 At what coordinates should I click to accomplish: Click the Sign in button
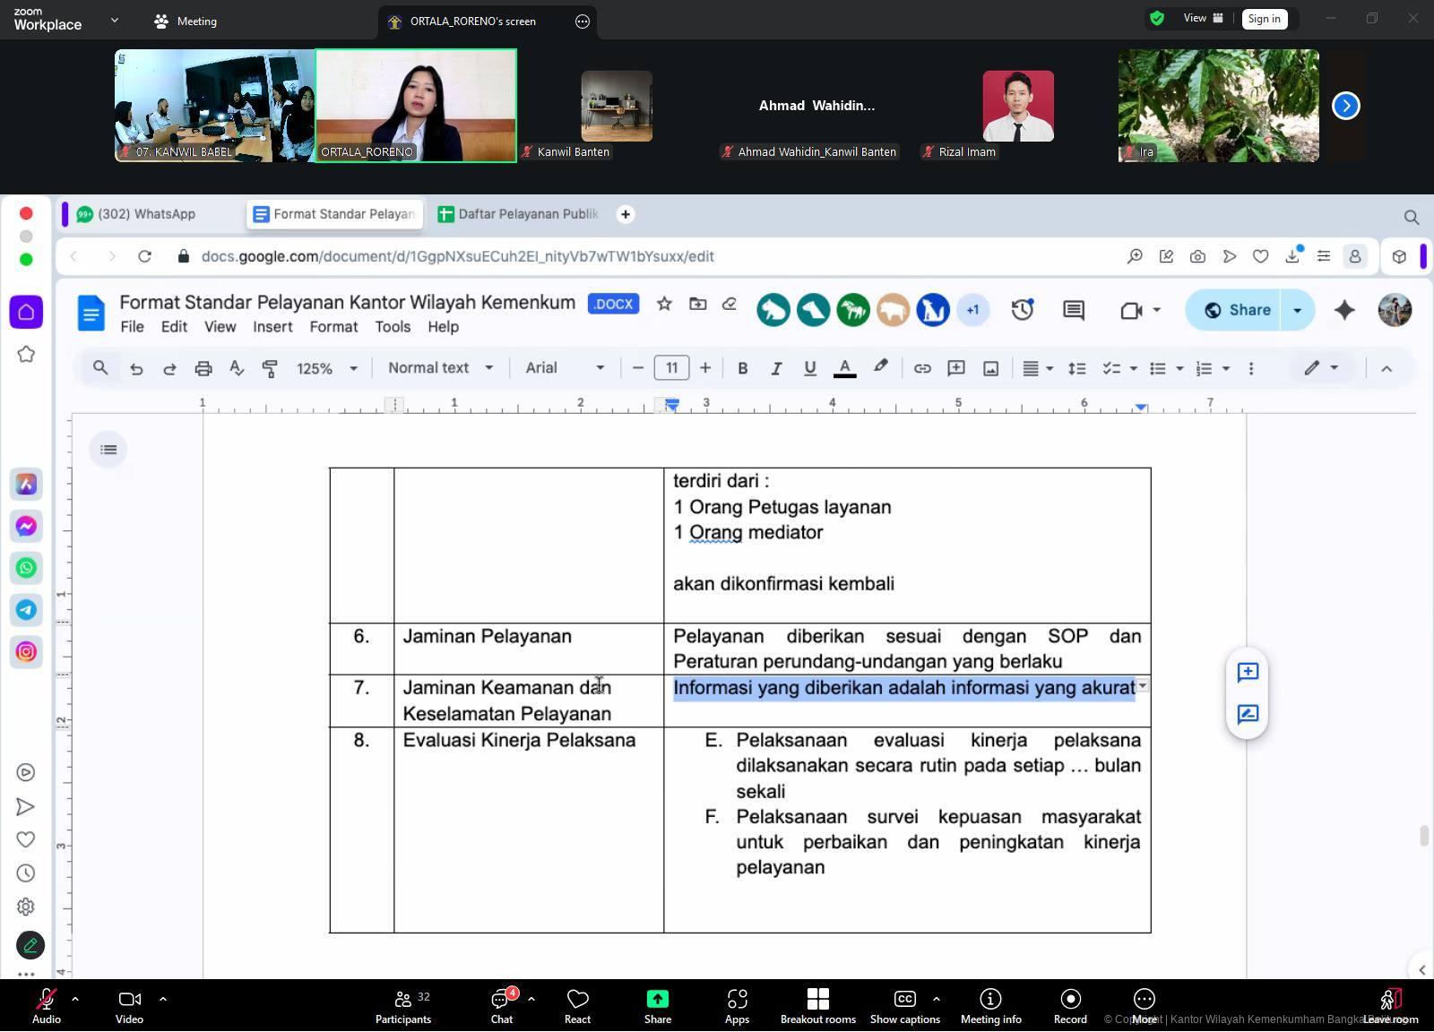(x=1264, y=19)
